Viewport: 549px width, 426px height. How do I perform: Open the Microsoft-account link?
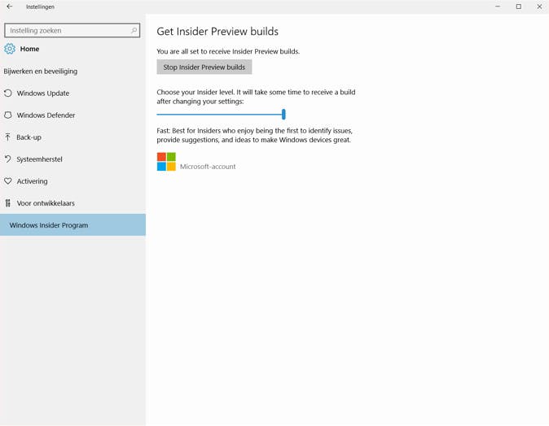[x=208, y=167]
